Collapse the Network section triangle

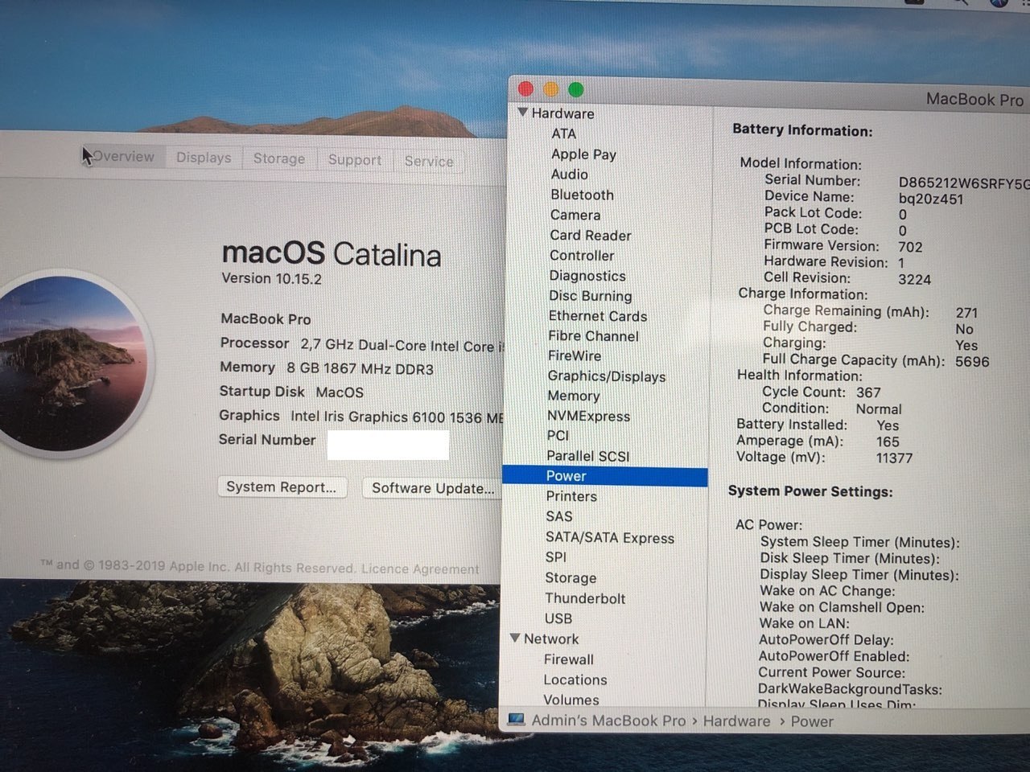(x=516, y=638)
